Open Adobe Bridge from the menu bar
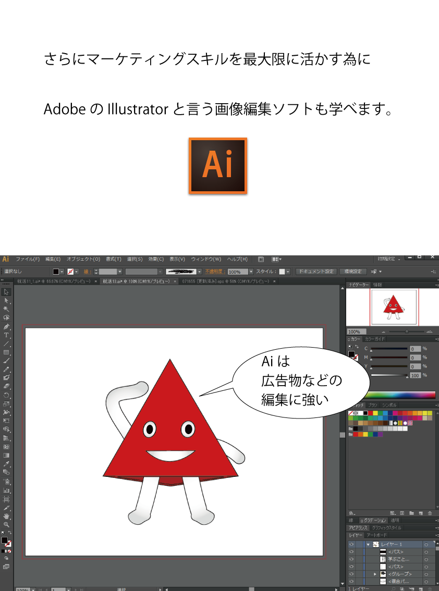This screenshot has width=439, height=591. tap(261, 260)
